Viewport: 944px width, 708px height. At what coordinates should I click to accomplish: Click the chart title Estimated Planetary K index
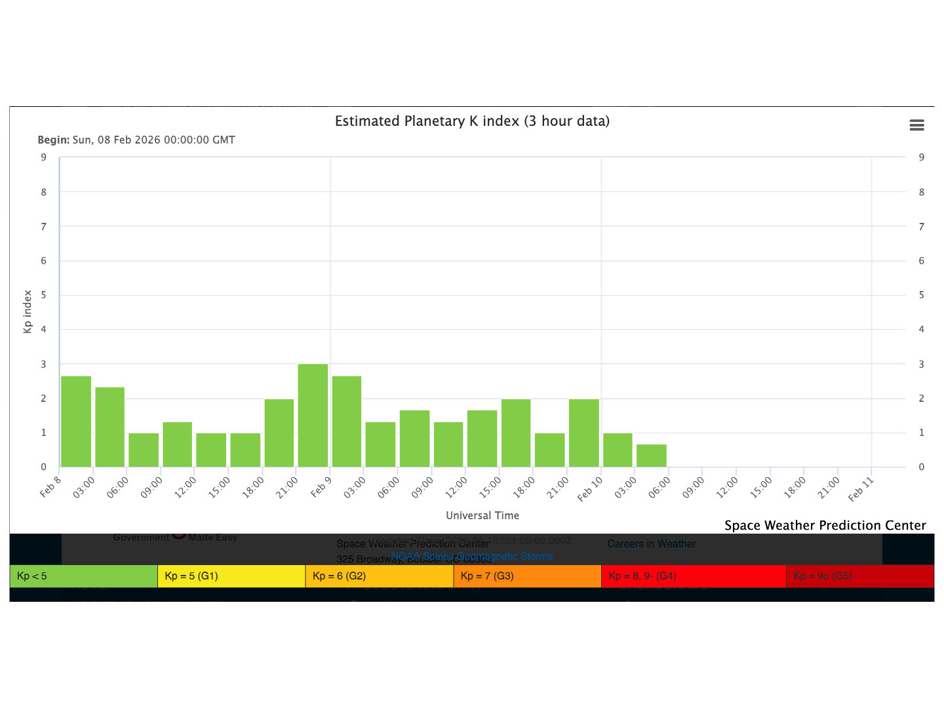click(472, 121)
